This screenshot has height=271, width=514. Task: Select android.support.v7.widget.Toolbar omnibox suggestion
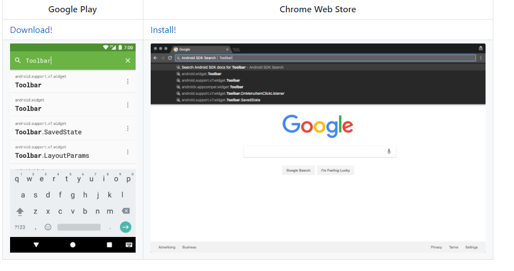[x=318, y=80]
